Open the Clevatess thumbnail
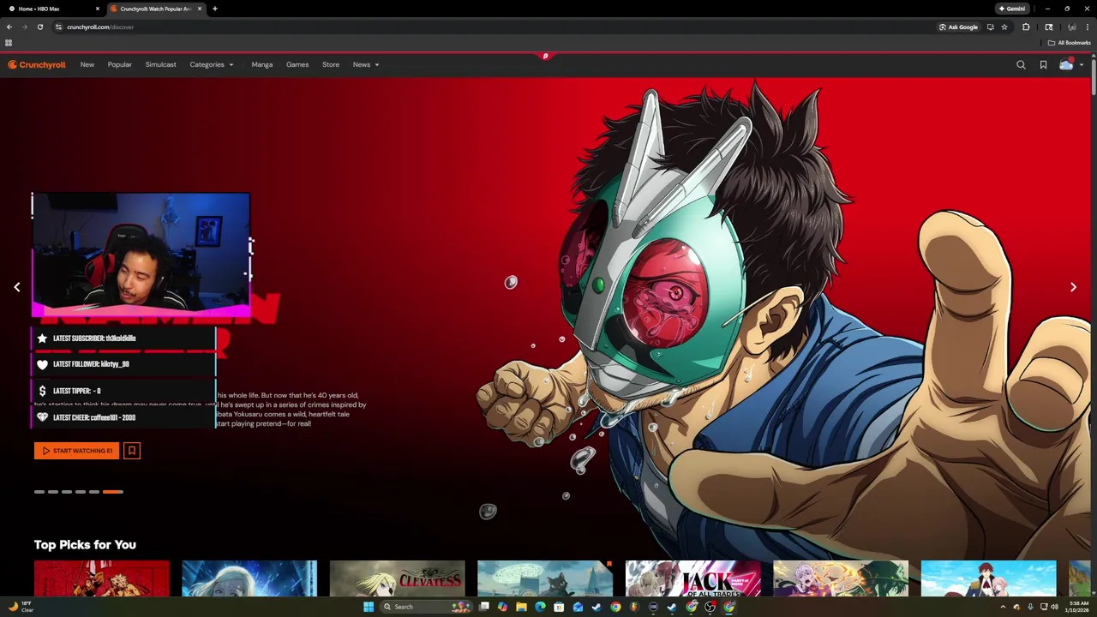 pyautogui.click(x=398, y=578)
